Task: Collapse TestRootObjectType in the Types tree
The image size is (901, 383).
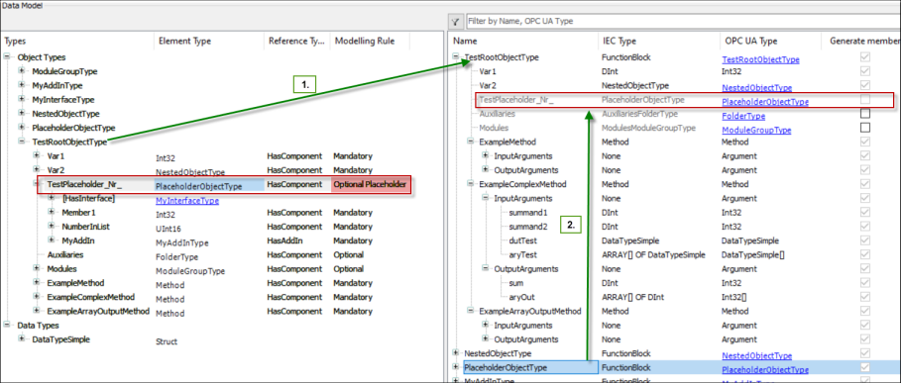Action: [22, 142]
